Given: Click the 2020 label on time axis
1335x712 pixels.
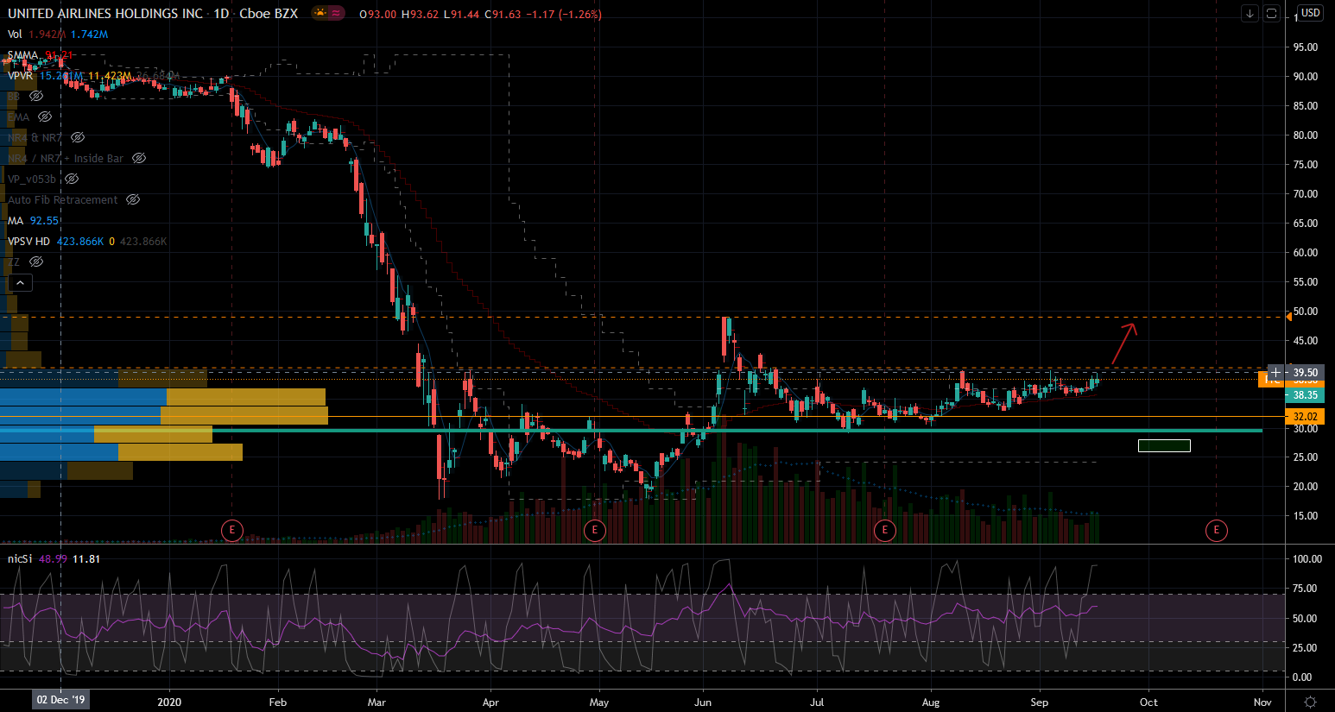Looking at the screenshot, I should point(169,703).
